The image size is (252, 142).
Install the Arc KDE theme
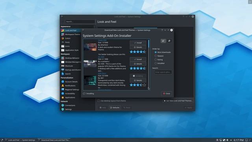coord(138,60)
